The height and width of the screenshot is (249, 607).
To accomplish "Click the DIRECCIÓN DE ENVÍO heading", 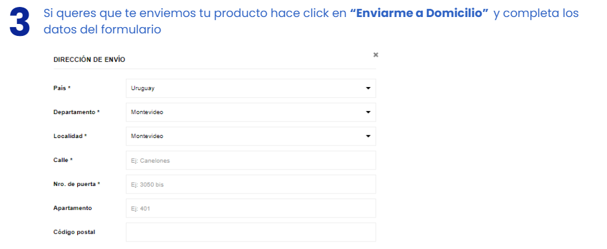I will pyautogui.click(x=89, y=60).
